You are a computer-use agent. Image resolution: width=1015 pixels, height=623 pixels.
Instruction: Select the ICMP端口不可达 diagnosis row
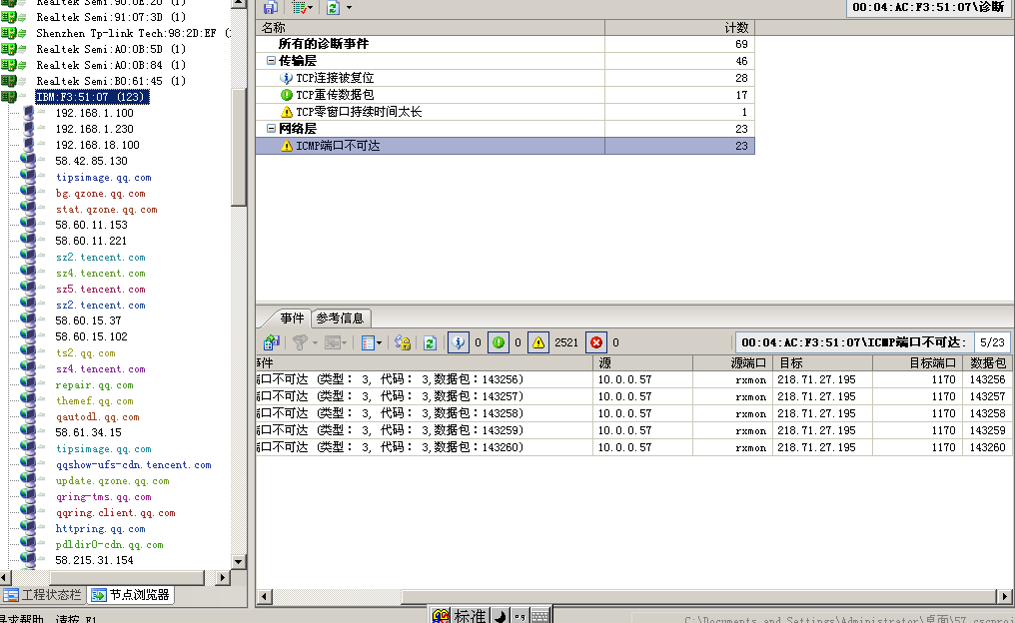pos(505,146)
